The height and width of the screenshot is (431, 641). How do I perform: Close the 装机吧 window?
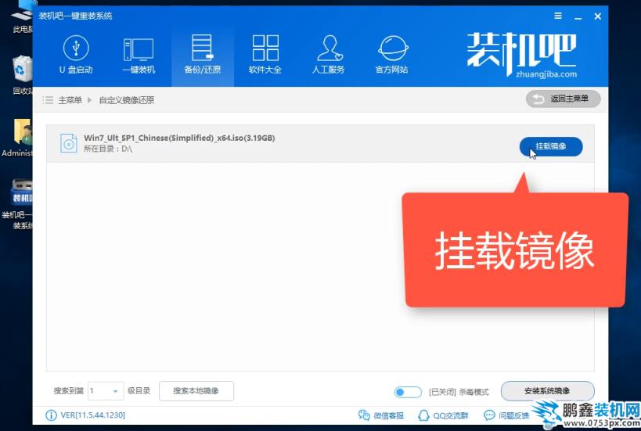click(x=598, y=16)
